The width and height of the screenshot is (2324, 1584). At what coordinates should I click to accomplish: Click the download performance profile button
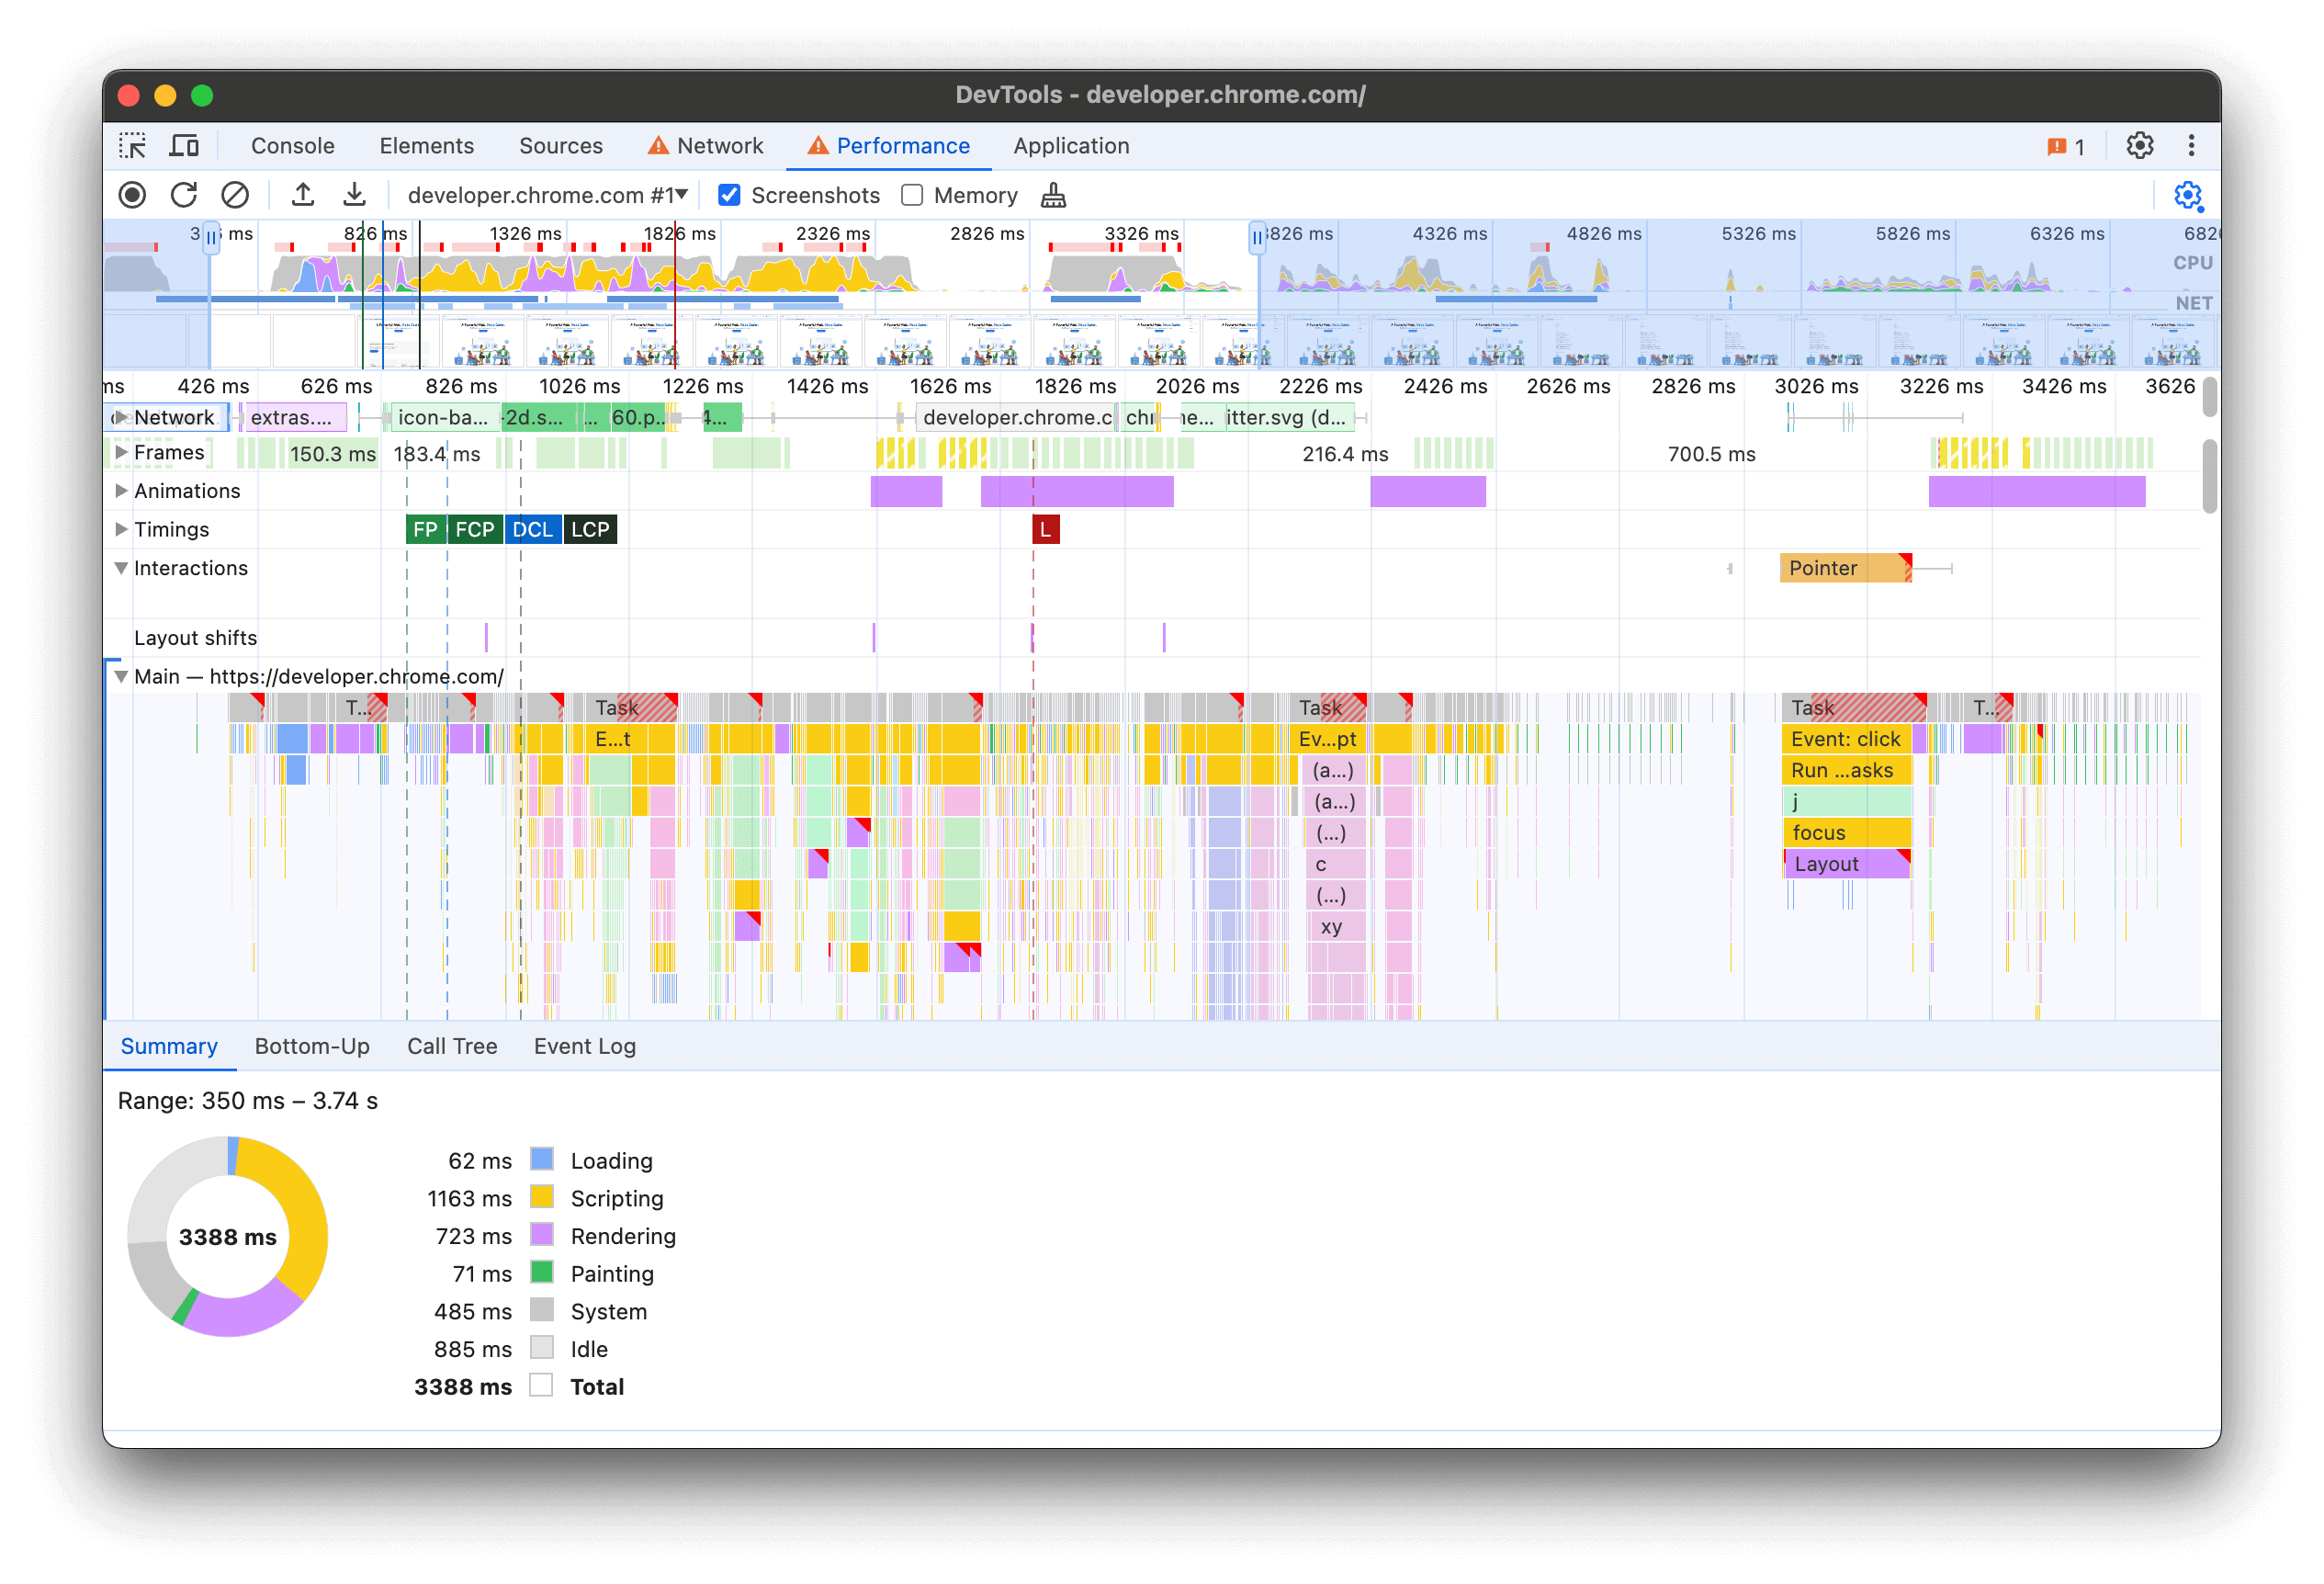pyautogui.click(x=353, y=194)
